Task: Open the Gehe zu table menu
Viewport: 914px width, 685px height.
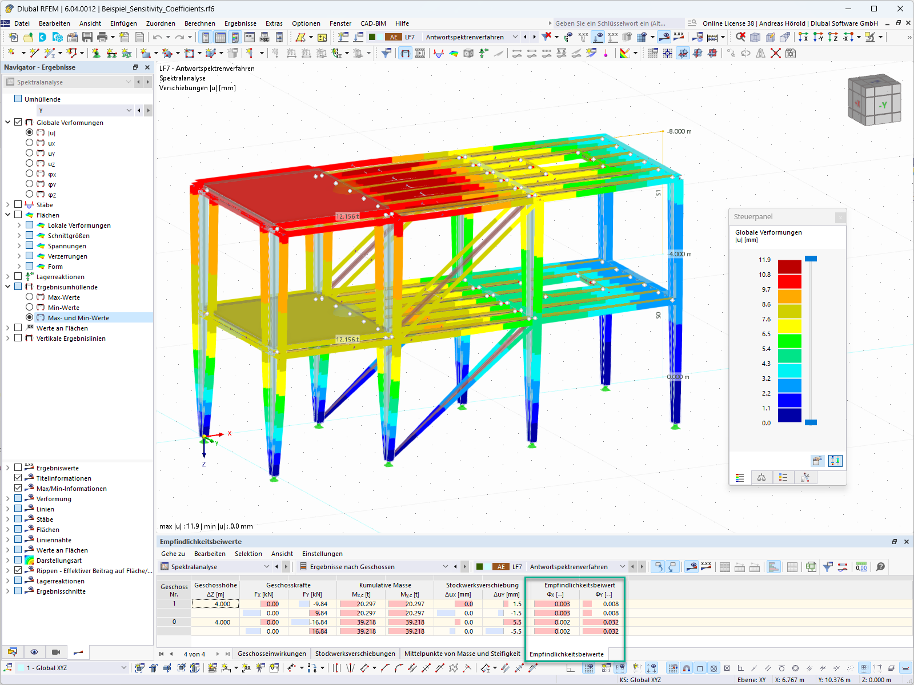Action: pyautogui.click(x=173, y=554)
